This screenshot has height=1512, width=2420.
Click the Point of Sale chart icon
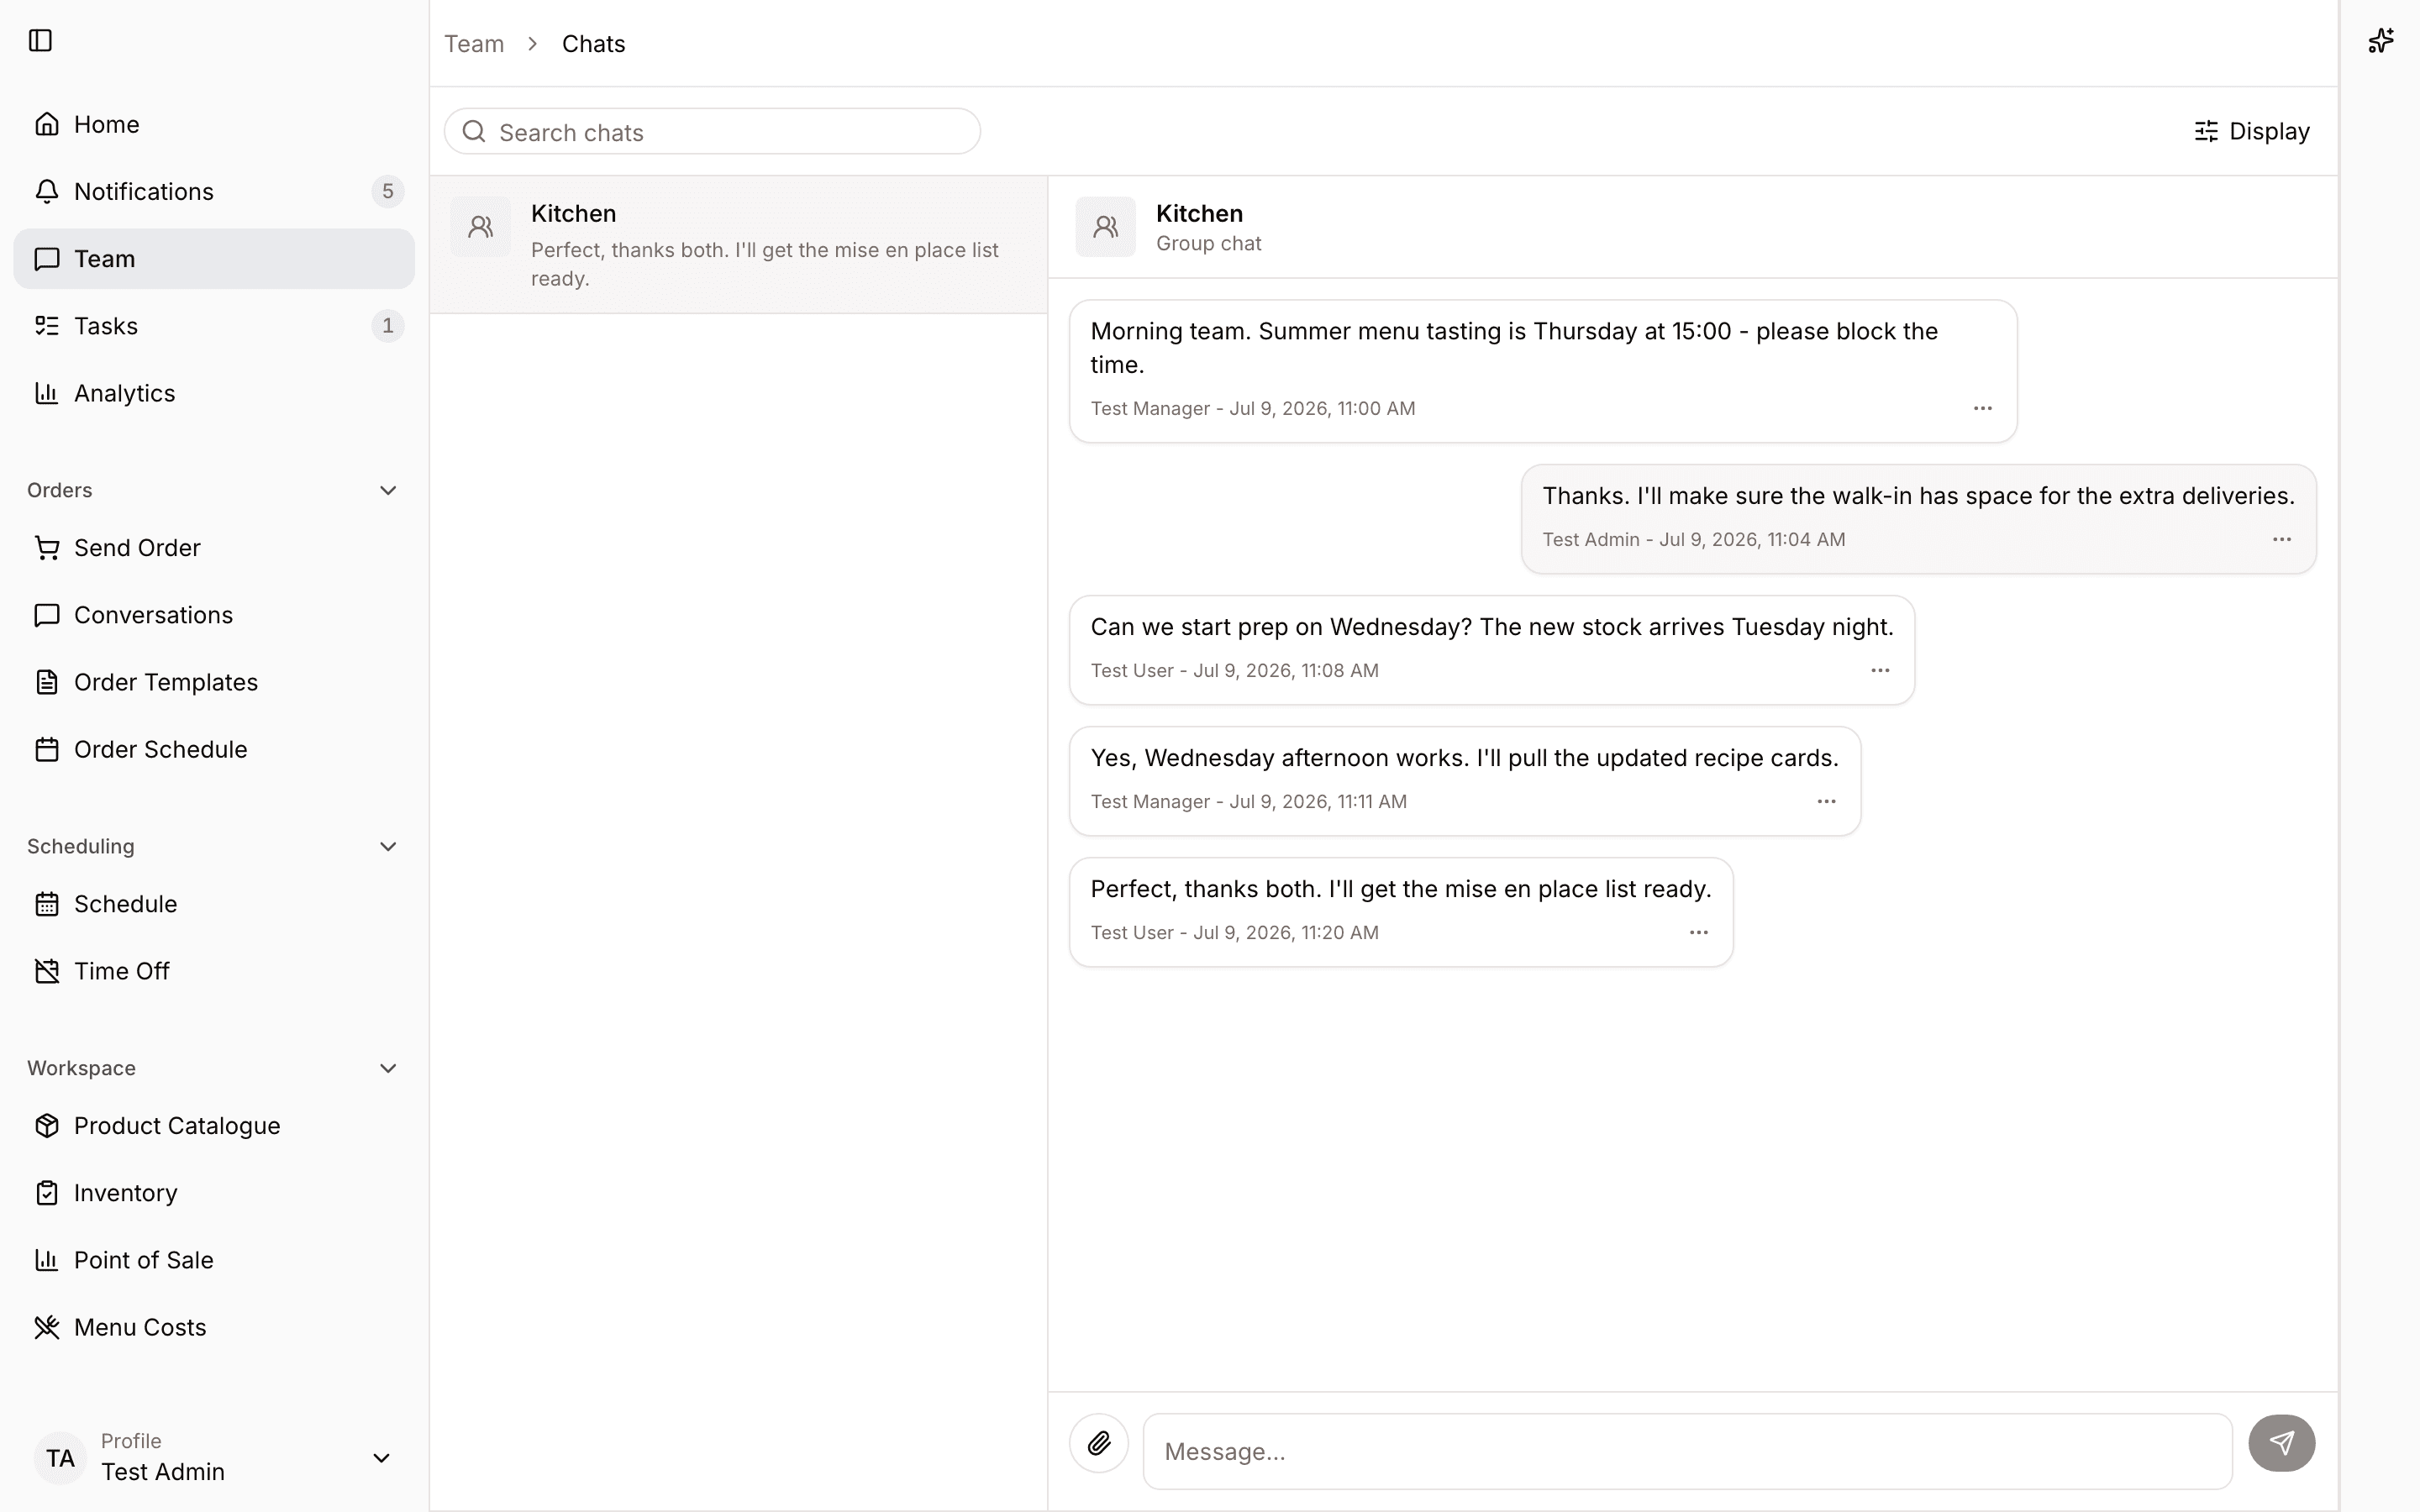pos(47,1260)
